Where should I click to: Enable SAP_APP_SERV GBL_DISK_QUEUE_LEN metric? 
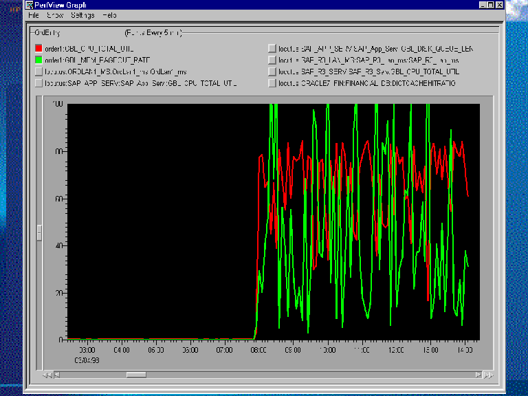pyautogui.click(x=272, y=49)
